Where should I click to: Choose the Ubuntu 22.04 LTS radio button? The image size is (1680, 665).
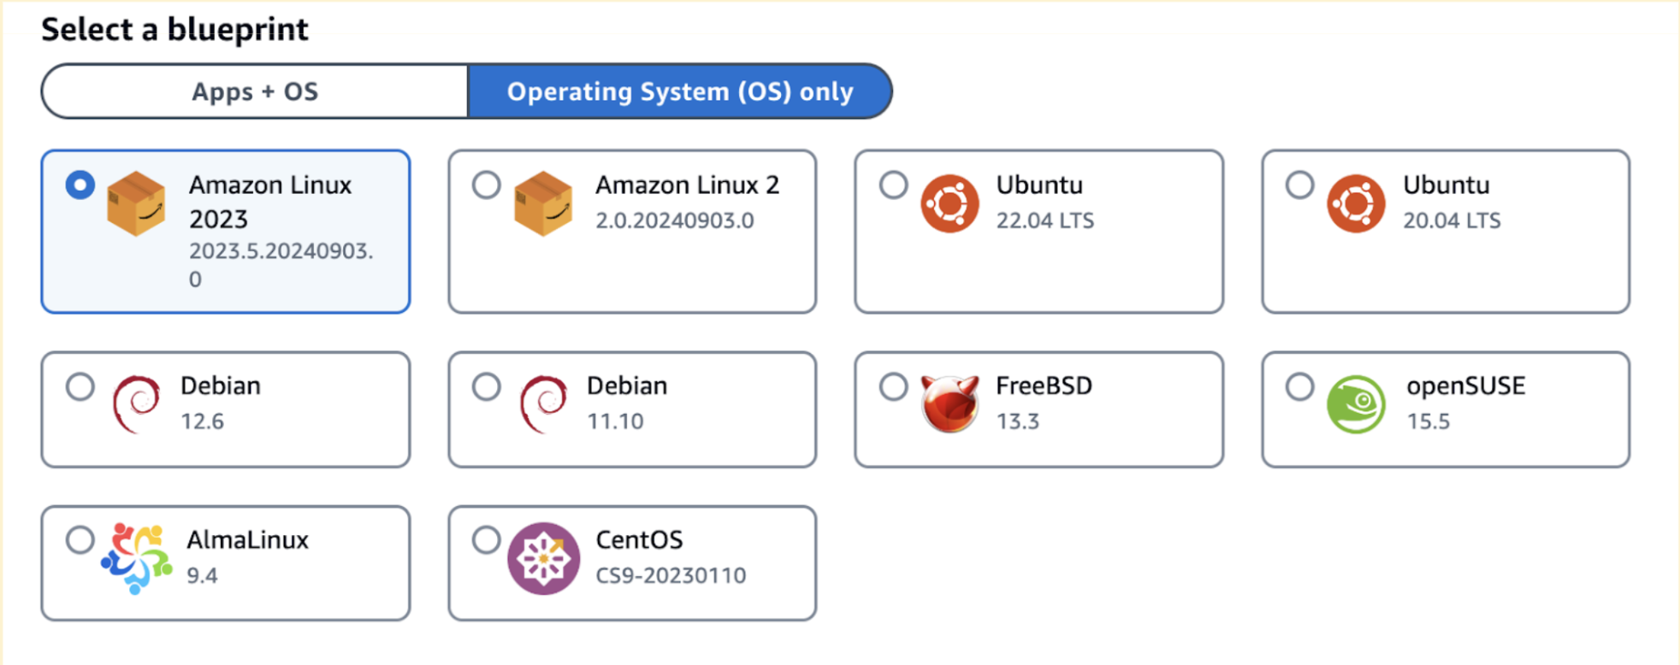[893, 185]
